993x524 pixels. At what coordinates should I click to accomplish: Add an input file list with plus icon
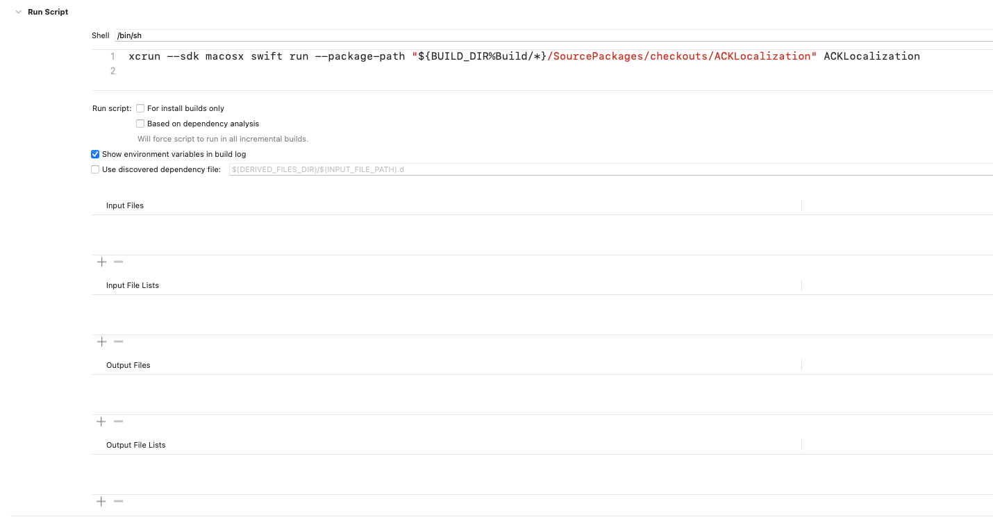coord(101,341)
